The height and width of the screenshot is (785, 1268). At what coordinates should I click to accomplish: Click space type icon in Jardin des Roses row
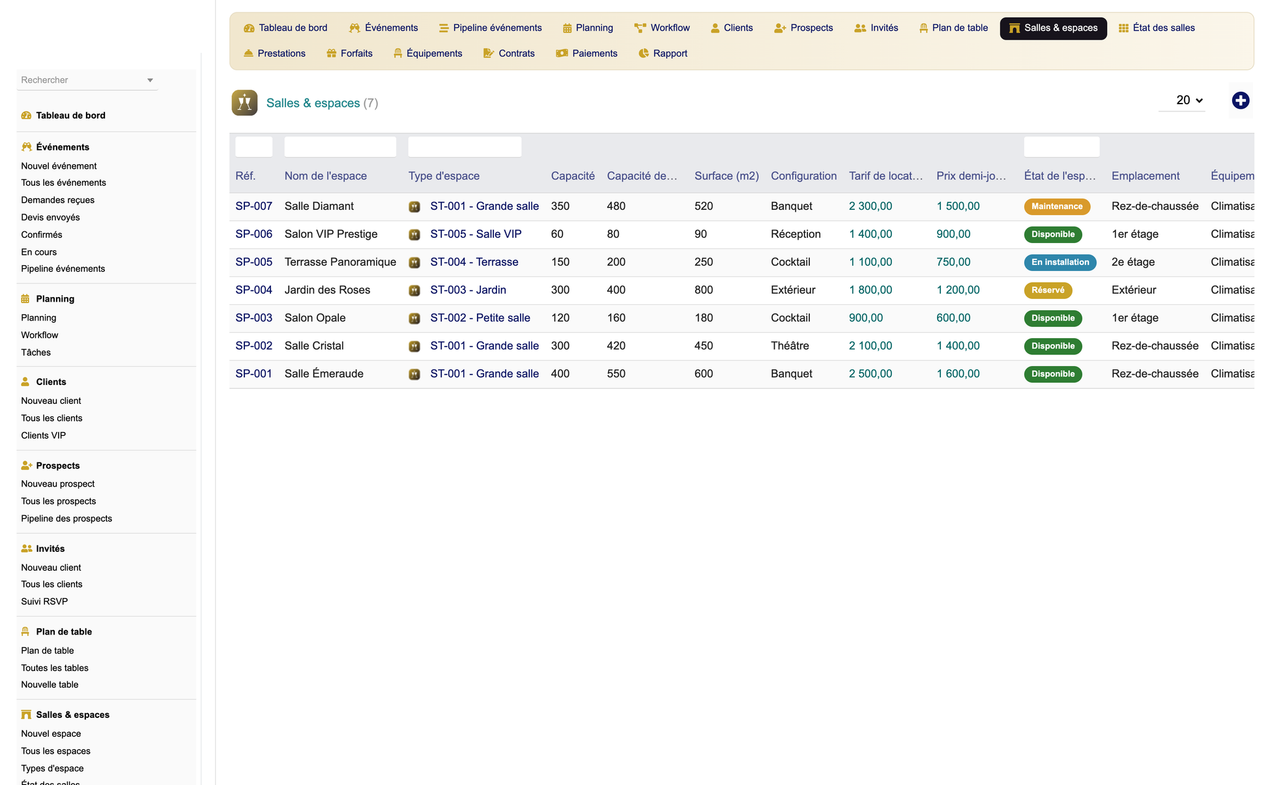(414, 291)
